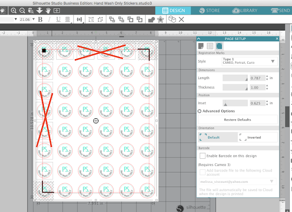Select the Zoom In tool
This screenshot has height=212, width=292.
coord(14,10)
